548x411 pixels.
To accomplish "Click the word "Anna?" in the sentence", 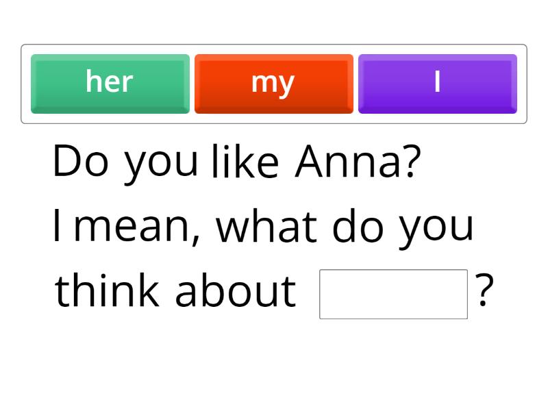I will click(x=357, y=162).
